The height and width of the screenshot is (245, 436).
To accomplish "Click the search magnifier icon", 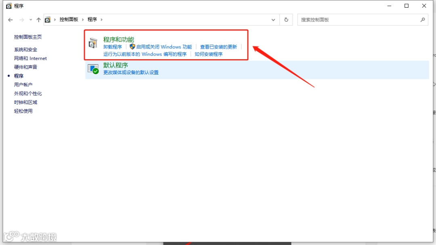I will 423,20.
